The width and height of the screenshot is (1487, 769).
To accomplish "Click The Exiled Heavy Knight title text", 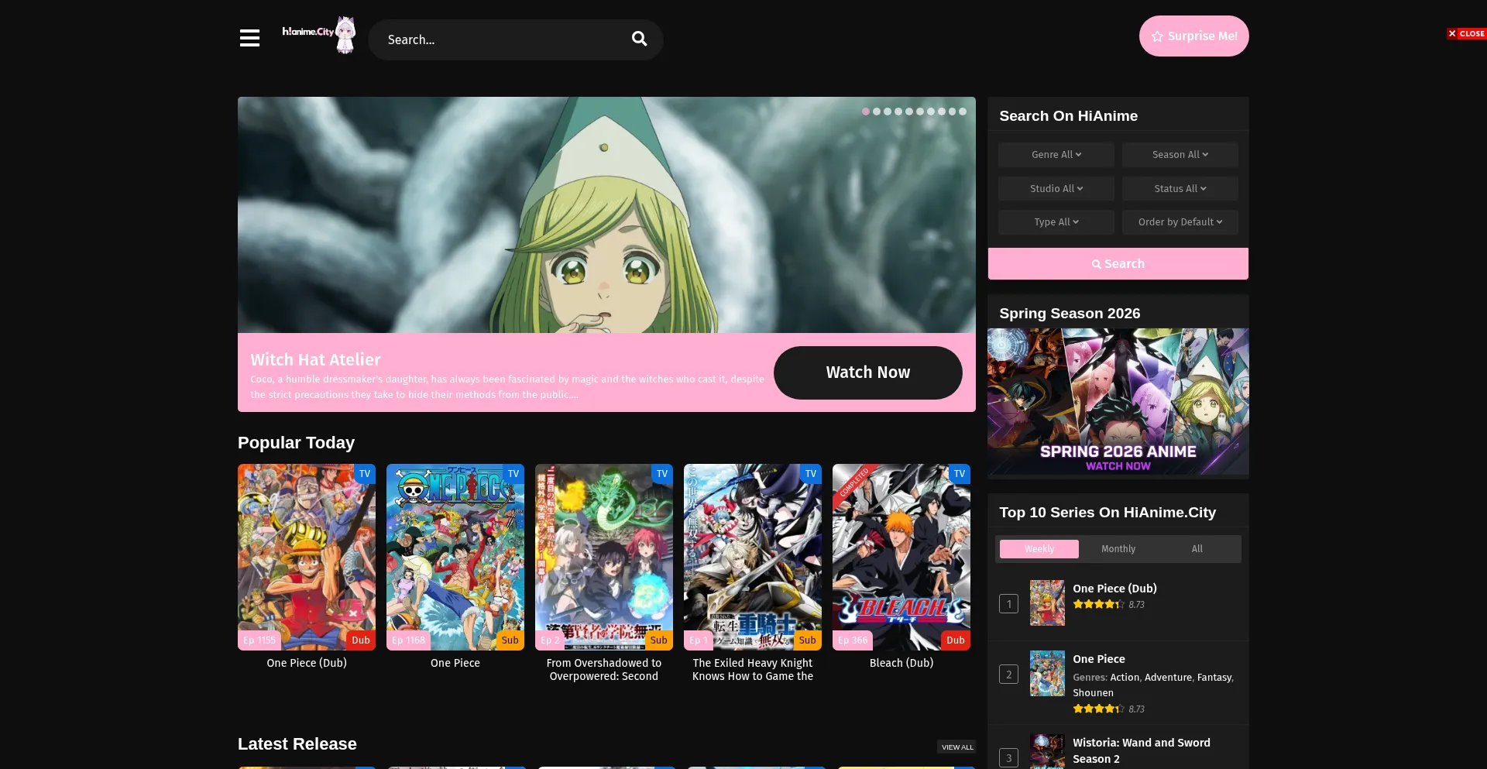I will click(753, 670).
